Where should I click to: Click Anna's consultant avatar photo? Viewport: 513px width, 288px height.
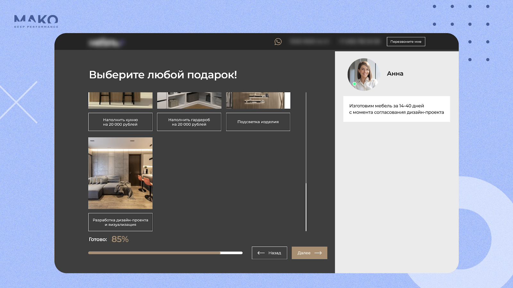pos(364,74)
